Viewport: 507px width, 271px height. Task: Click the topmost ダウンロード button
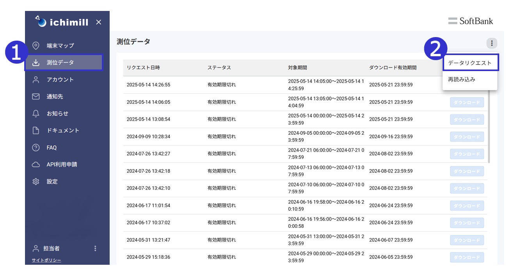point(467,102)
